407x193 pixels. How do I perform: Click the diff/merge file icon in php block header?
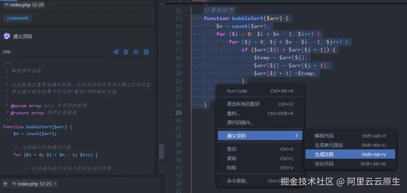146,52
